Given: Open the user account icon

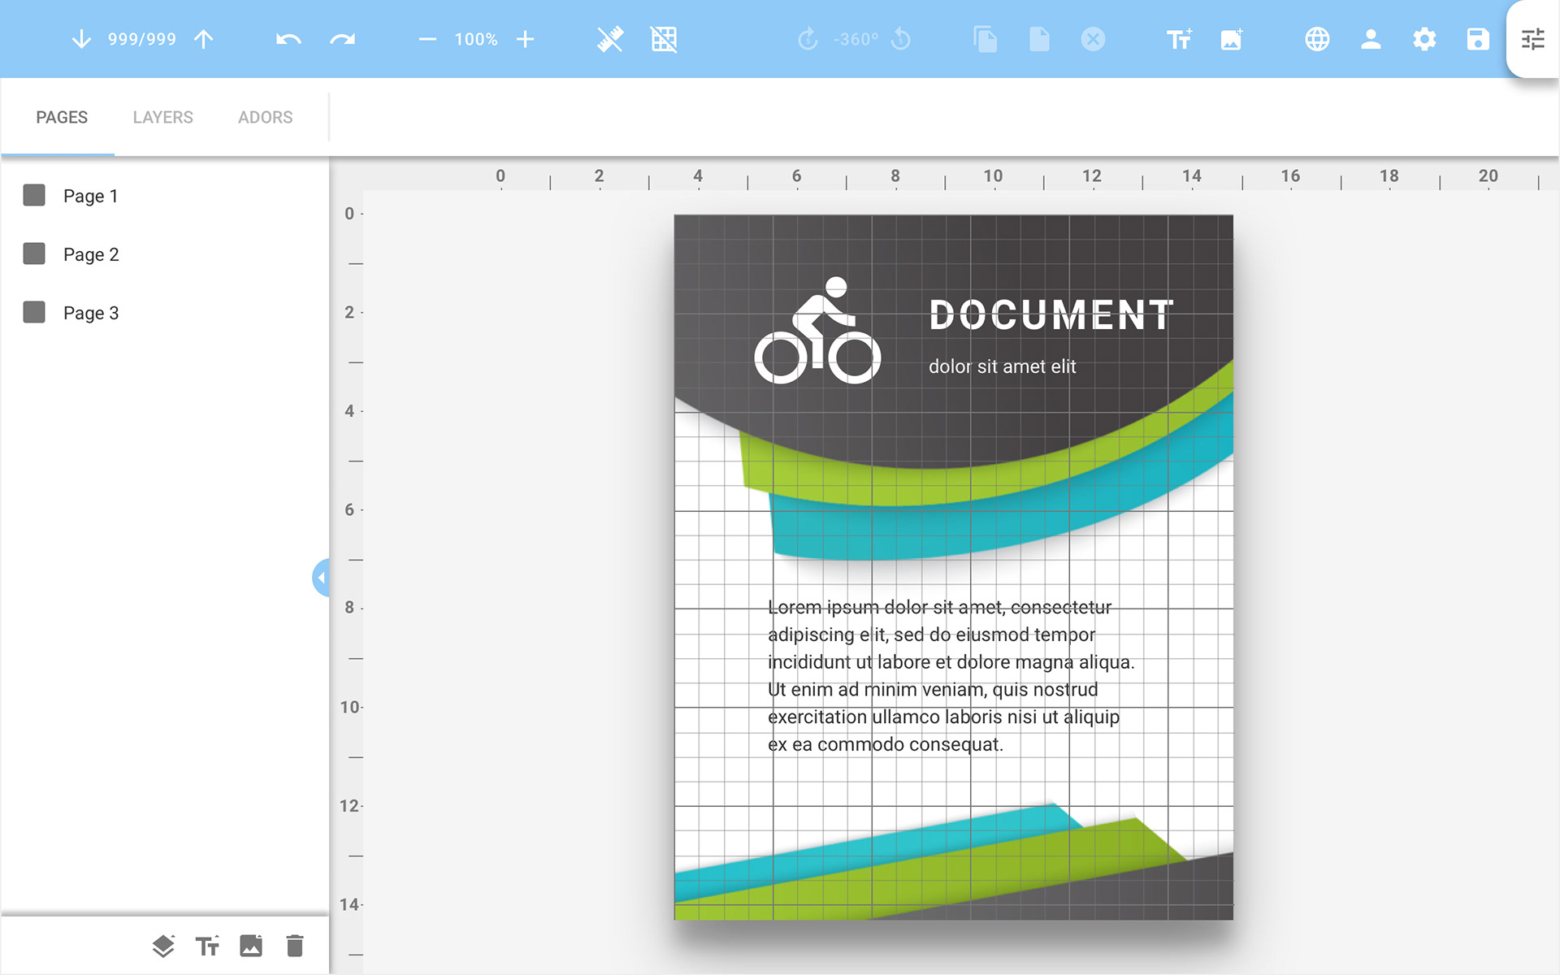Looking at the screenshot, I should click(1371, 39).
